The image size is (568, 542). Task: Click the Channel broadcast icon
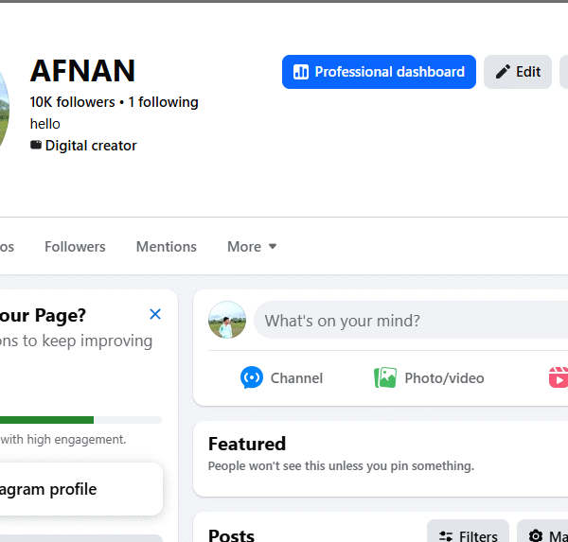(252, 377)
